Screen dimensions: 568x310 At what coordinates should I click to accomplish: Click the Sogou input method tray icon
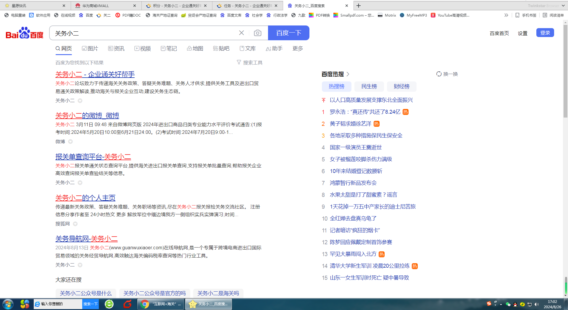coord(489,304)
